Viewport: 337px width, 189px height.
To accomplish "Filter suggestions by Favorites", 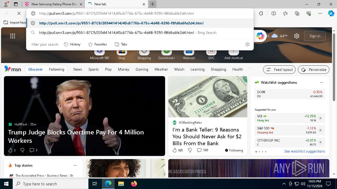I will (x=97, y=44).
